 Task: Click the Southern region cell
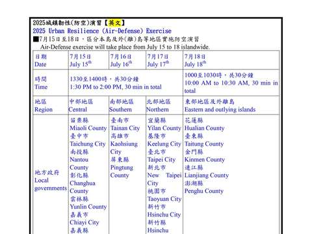[x=127, y=105]
